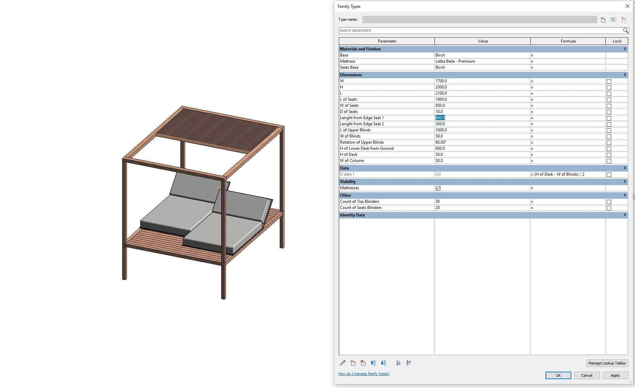This screenshot has width=635, height=388.
Task: Click the Edit Parameter pencil icon
Action: pyautogui.click(x=343, y=363)
